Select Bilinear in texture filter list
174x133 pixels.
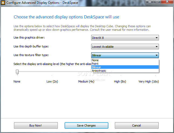point(125,67)
